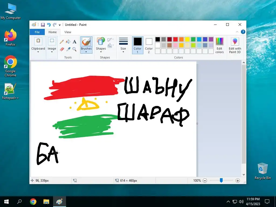Switch to the Home ribbon tab
The height and width of the screenshot is (207, 276).
[53, 32]
